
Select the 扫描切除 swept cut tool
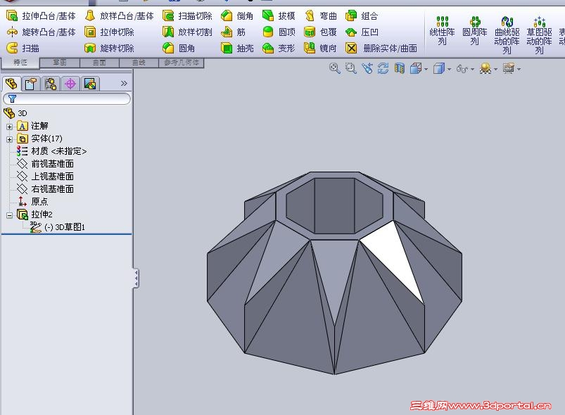187,16
